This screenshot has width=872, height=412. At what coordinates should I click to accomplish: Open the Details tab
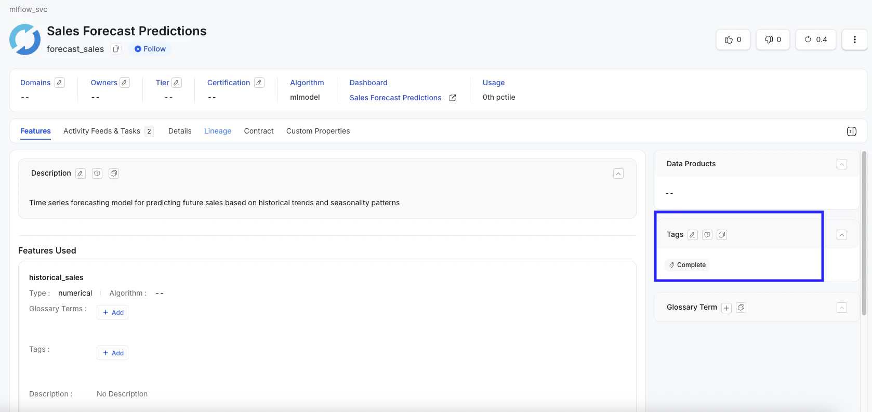pos(180,131)
